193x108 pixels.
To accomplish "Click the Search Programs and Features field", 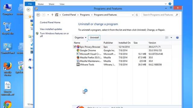I will (x=160, y=15).
